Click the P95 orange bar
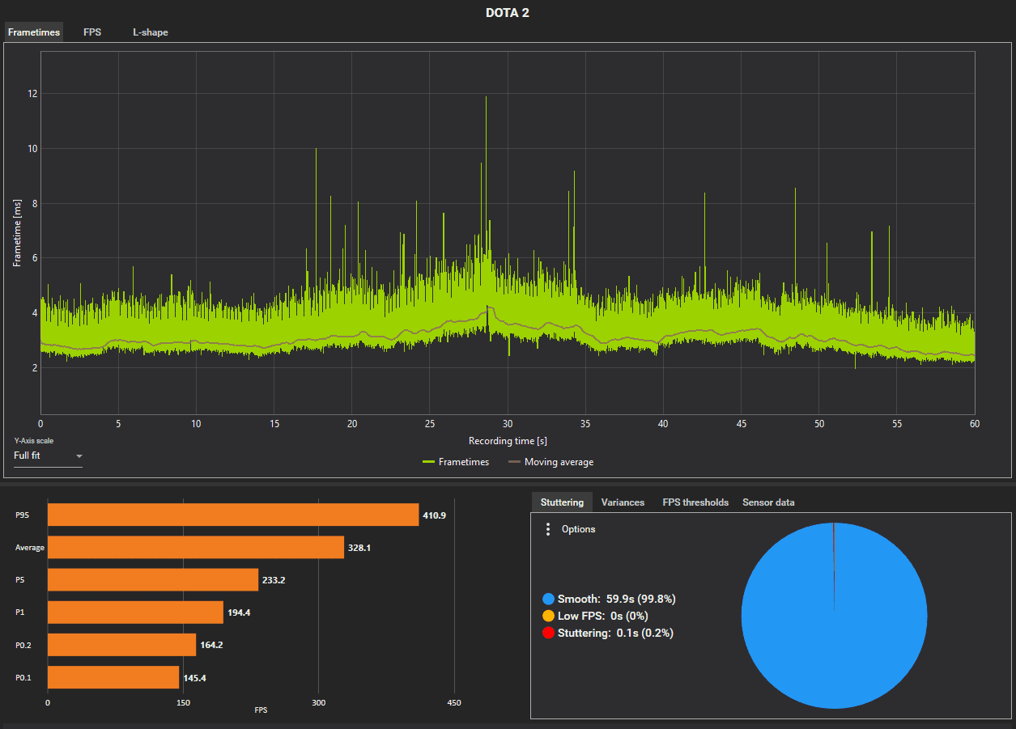Viewport: 1016px width, 729px height. coord(233,515)
